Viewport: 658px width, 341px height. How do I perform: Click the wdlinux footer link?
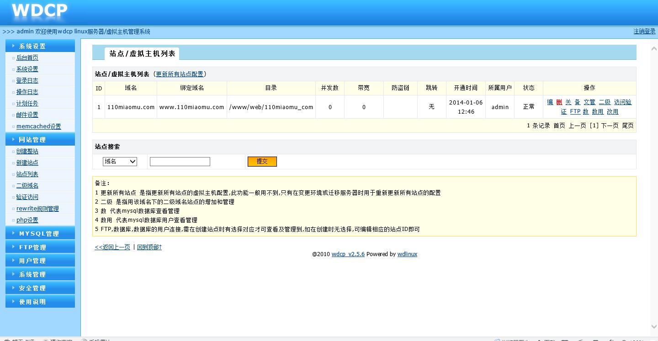[407, 254]
